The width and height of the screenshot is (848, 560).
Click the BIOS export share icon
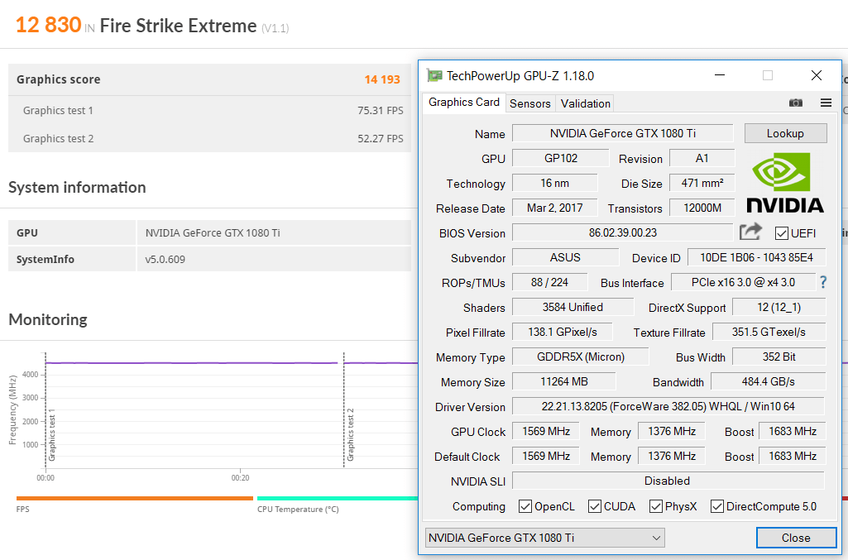coord(750,232)
